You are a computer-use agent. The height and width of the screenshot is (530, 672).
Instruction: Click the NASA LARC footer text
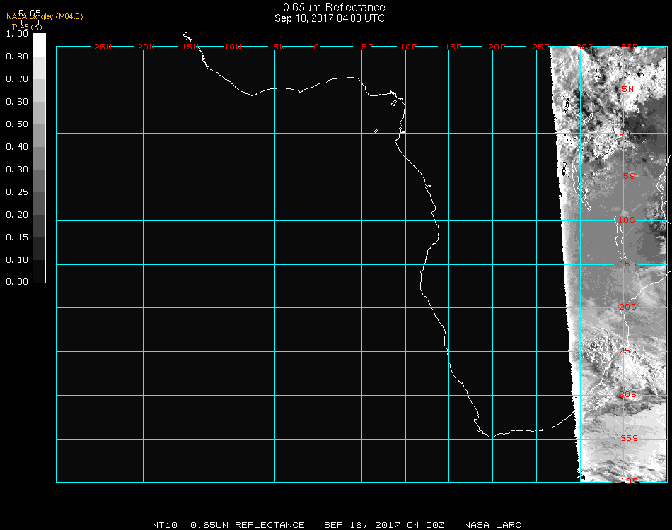[x=492, y=525]
